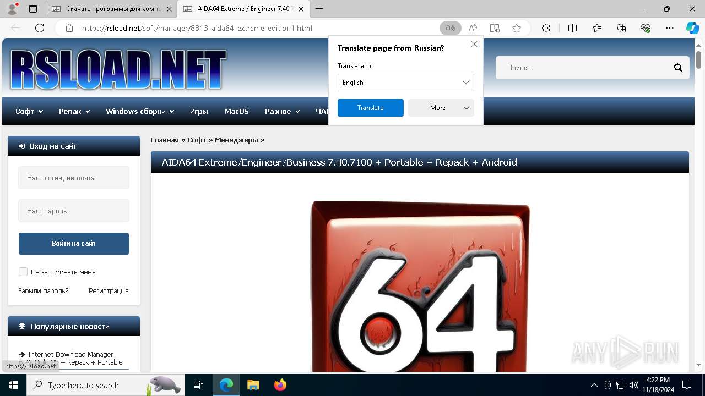The width and height of the screenshot is (705, 396).
Task: Close the AIDA64 Extreme tab
Action: [301, 9]
